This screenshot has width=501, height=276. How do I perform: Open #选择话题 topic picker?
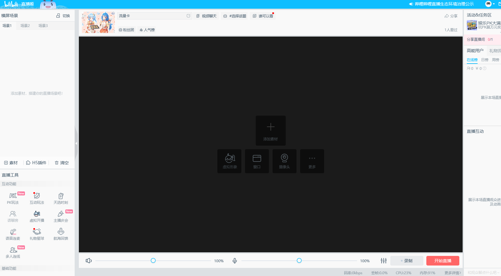click(235, 16)
